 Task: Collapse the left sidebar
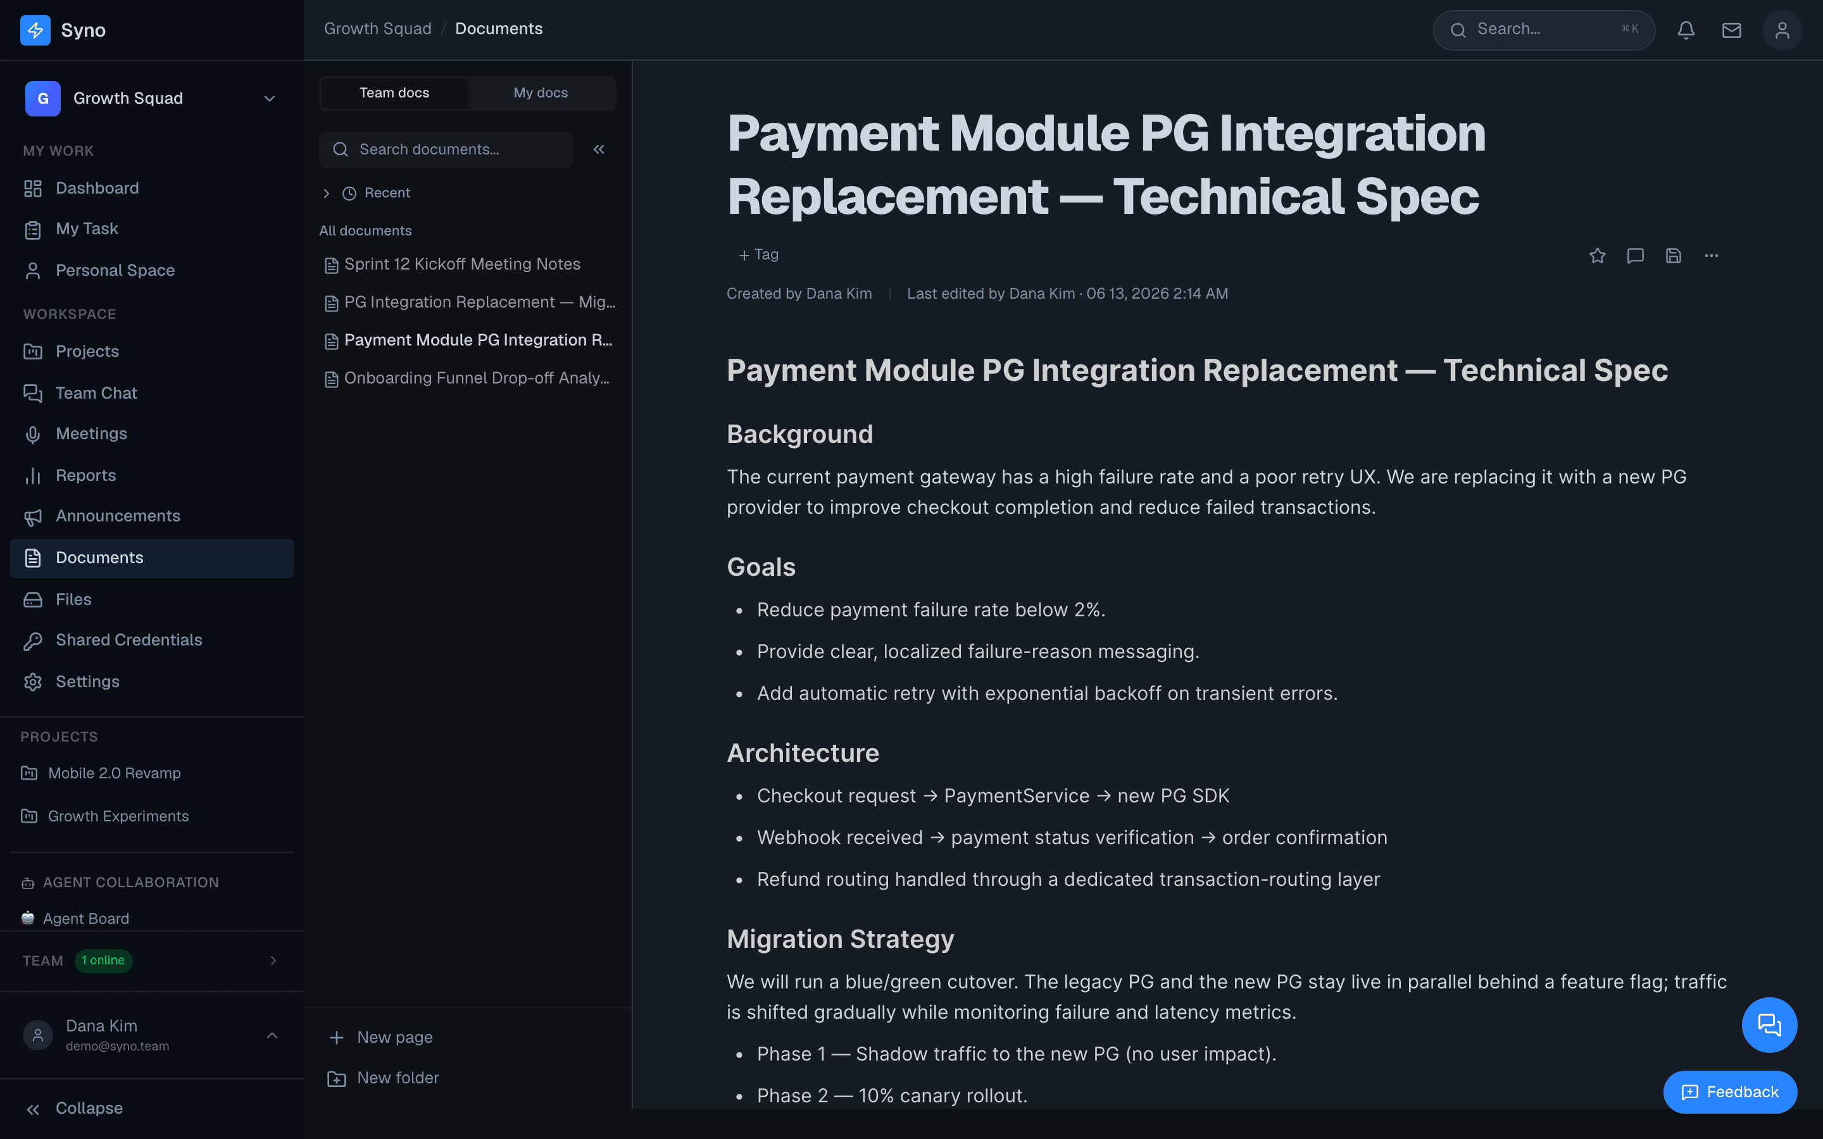click(x=151, y=1108)
